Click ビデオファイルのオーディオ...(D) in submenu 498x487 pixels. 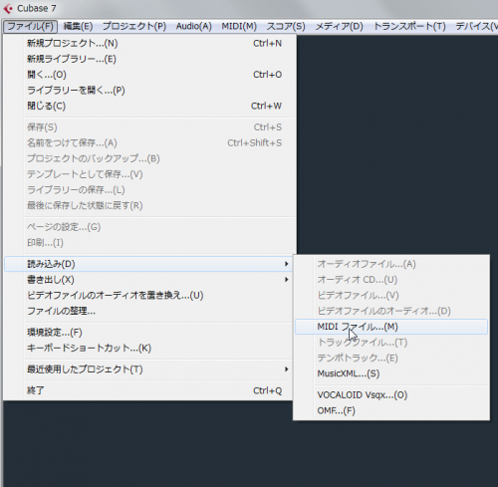pos(391,311)
